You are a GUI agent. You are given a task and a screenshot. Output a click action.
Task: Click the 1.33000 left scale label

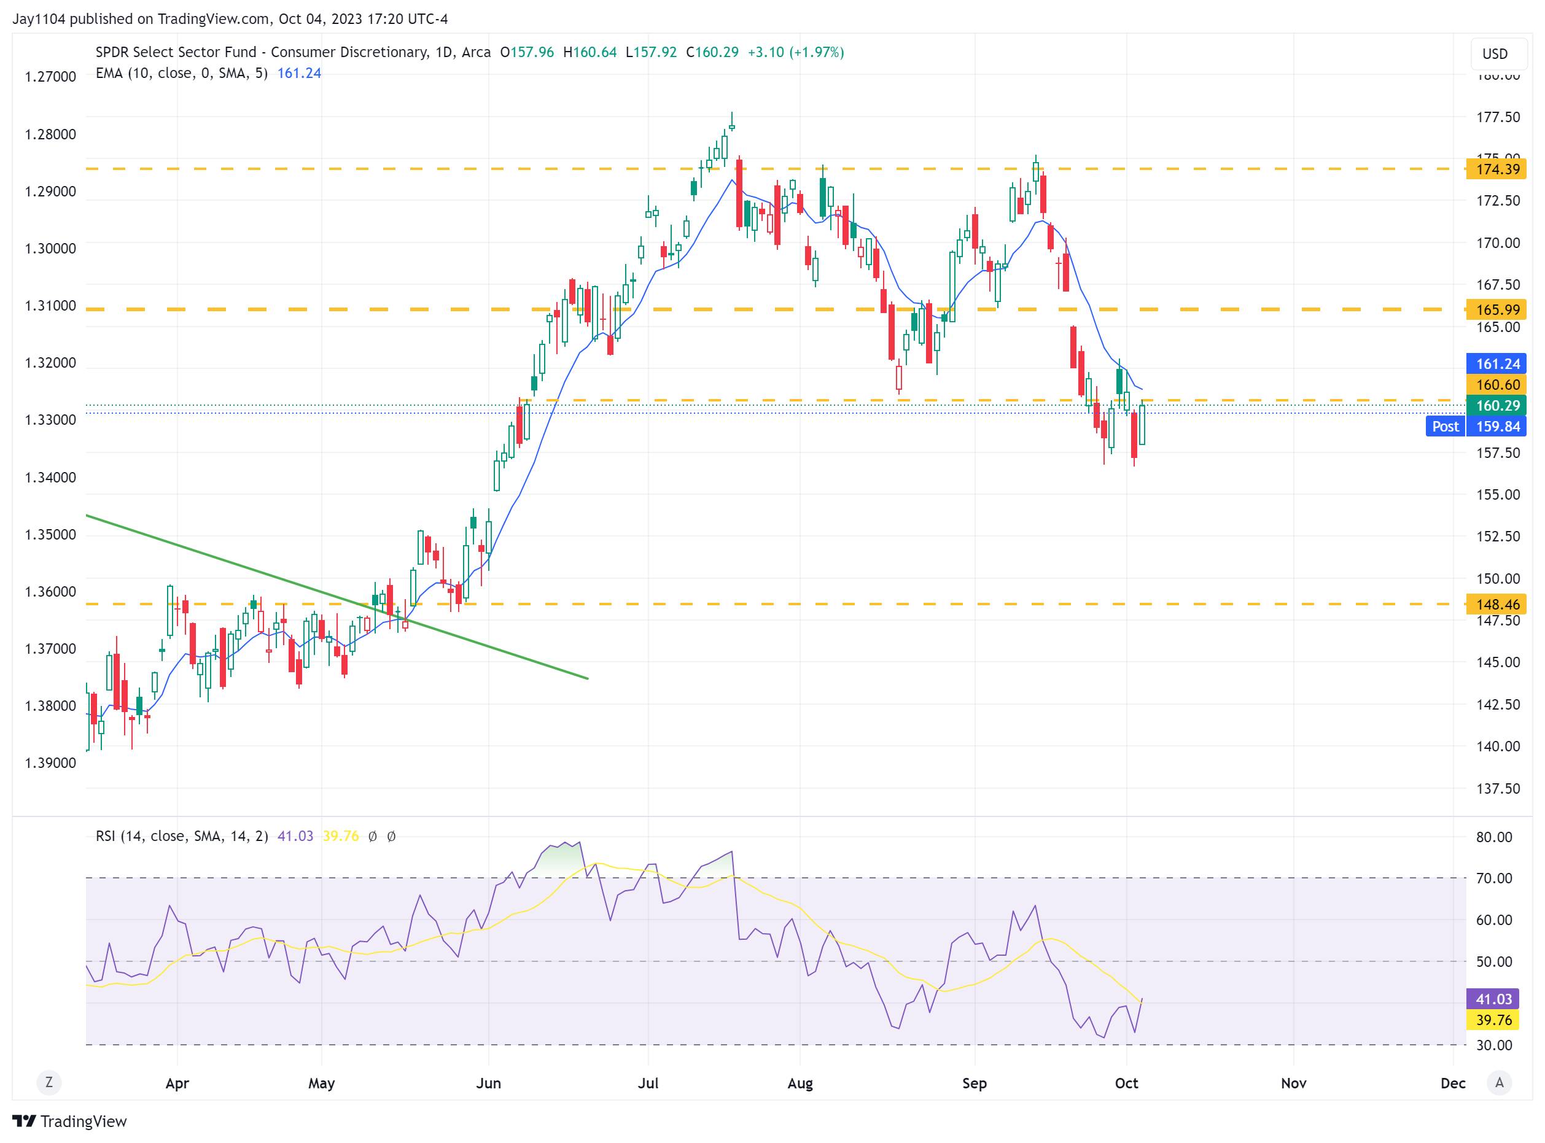[x=50, y=420]
